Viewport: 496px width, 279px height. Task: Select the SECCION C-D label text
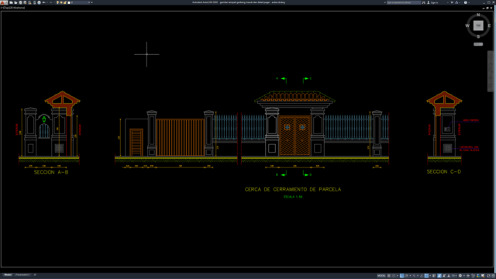[x=444, y=172]
